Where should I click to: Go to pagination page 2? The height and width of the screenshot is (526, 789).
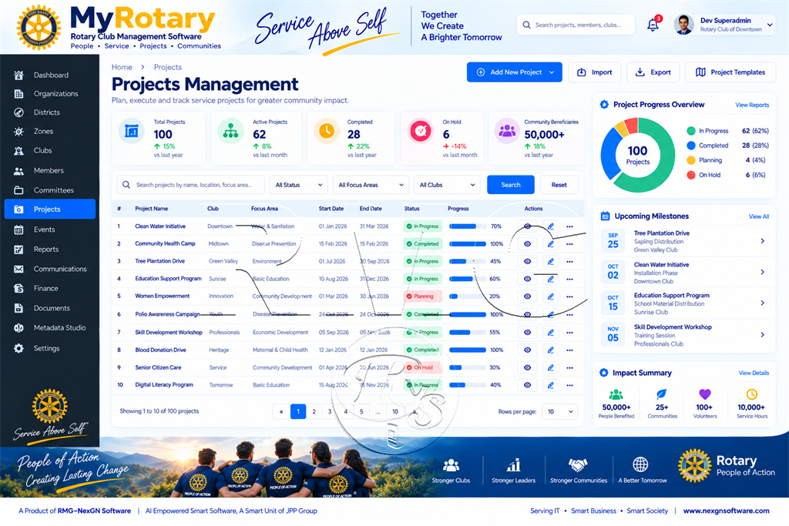(x=314, y=412)
